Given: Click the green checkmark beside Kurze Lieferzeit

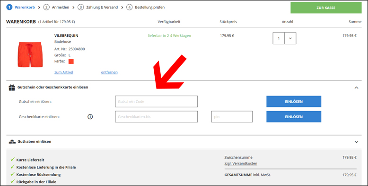Looking at the screenshot, I should 13,159.
